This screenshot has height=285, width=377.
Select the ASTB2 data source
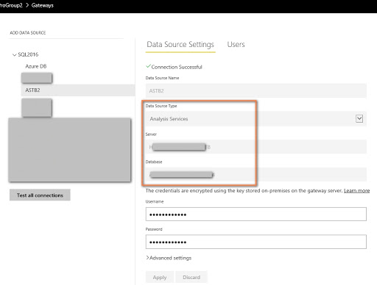coord(78,90)
